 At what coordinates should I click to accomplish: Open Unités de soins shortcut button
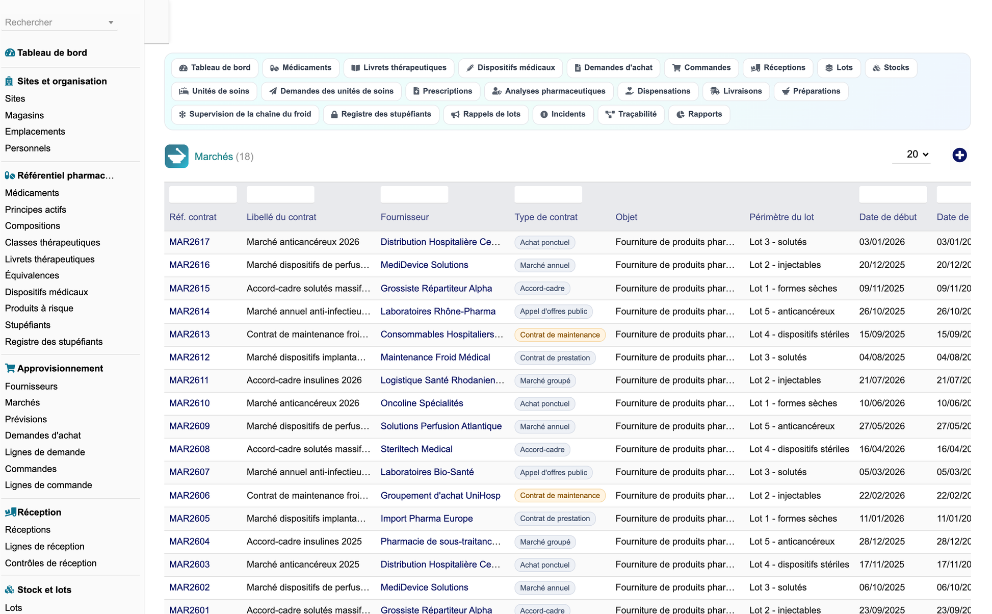pyautogui.click(x=214, y=91)
